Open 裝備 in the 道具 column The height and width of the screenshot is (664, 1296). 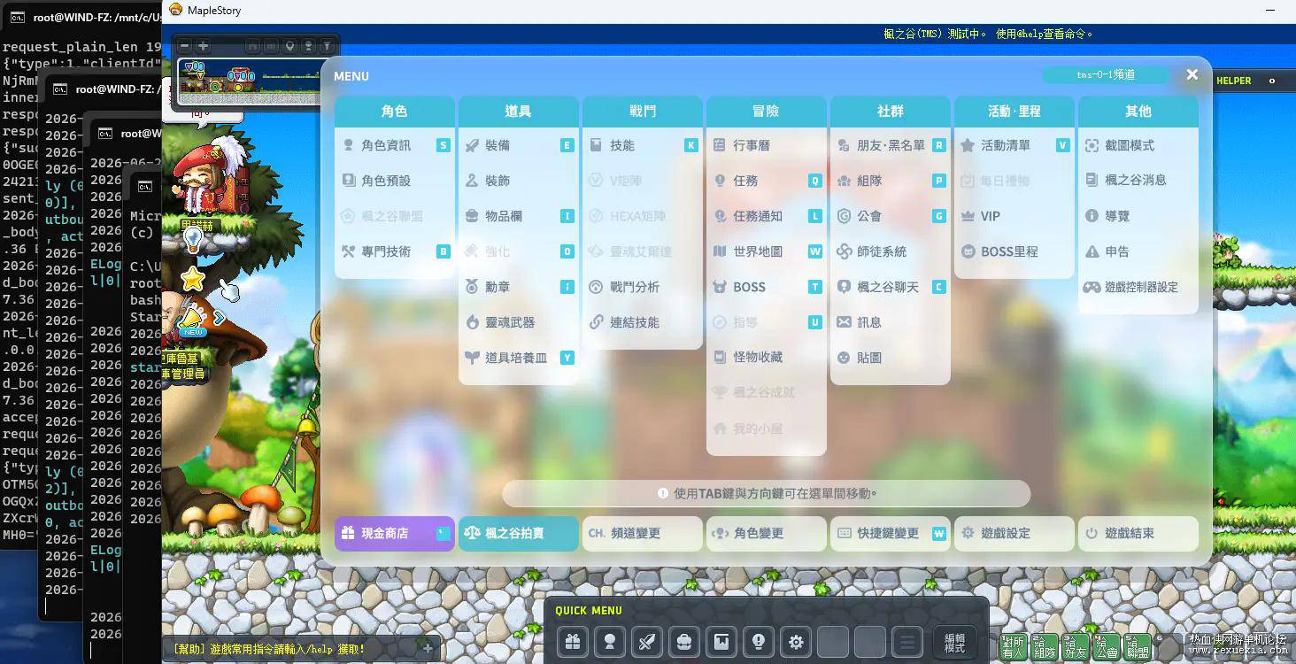[x=519, y=145]
